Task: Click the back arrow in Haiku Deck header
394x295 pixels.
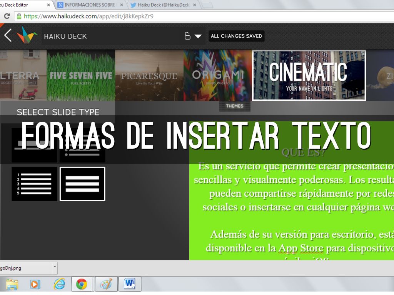Action: tap(8, 35)
